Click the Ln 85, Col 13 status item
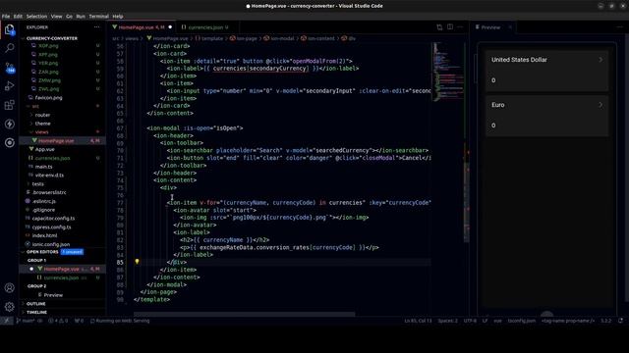The width and height of the screenshot is (629, 353). tap(418, 321)
